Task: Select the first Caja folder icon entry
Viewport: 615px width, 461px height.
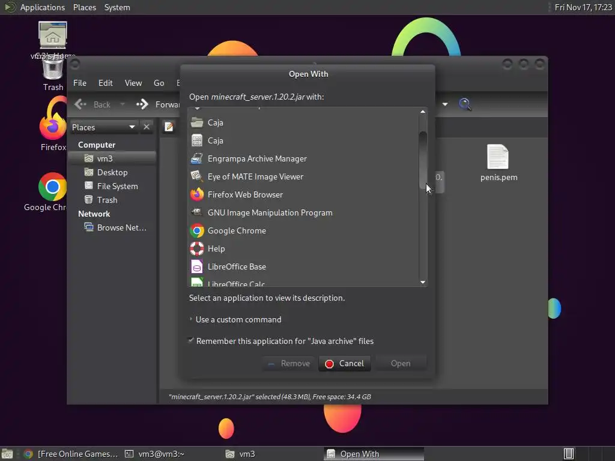Action: click(197, 122)
